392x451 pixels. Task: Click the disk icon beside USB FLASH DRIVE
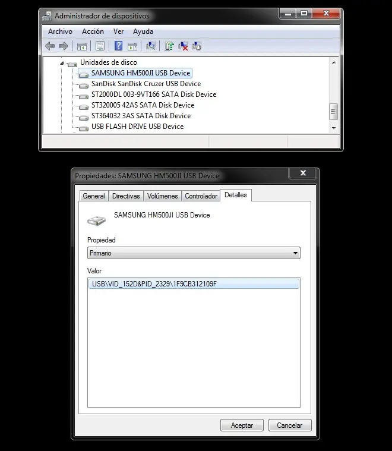(83, 128)
